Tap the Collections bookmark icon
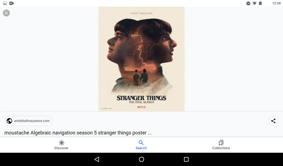Screen dimensions: 283x166 point(221,143)
